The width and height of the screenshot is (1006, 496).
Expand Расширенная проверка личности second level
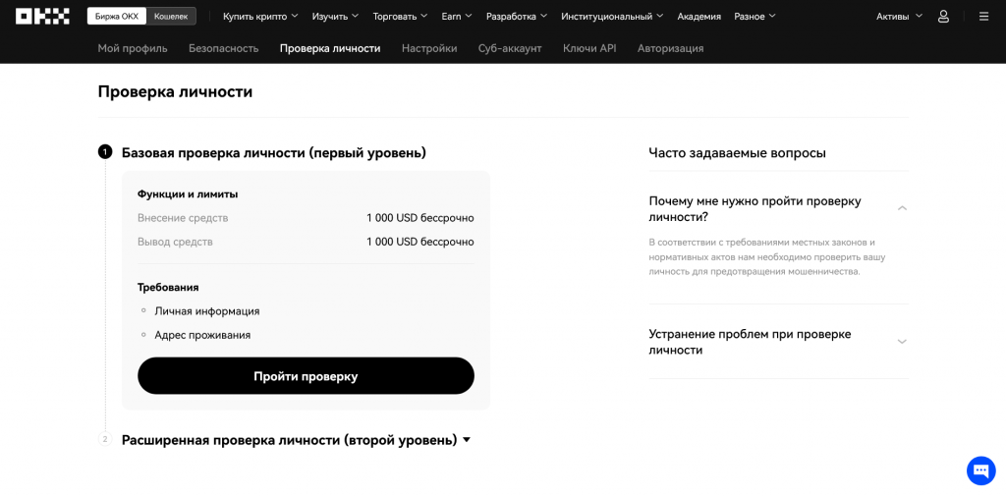[295, 440]
